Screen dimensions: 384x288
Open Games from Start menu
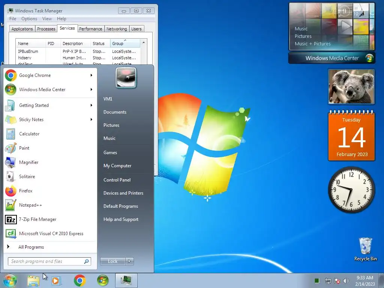tap(110, 153)
